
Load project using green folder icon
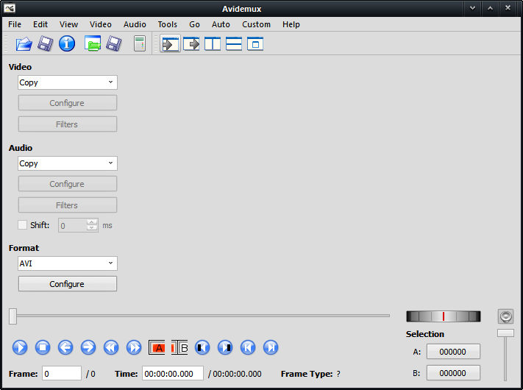[x=93, y=43]
